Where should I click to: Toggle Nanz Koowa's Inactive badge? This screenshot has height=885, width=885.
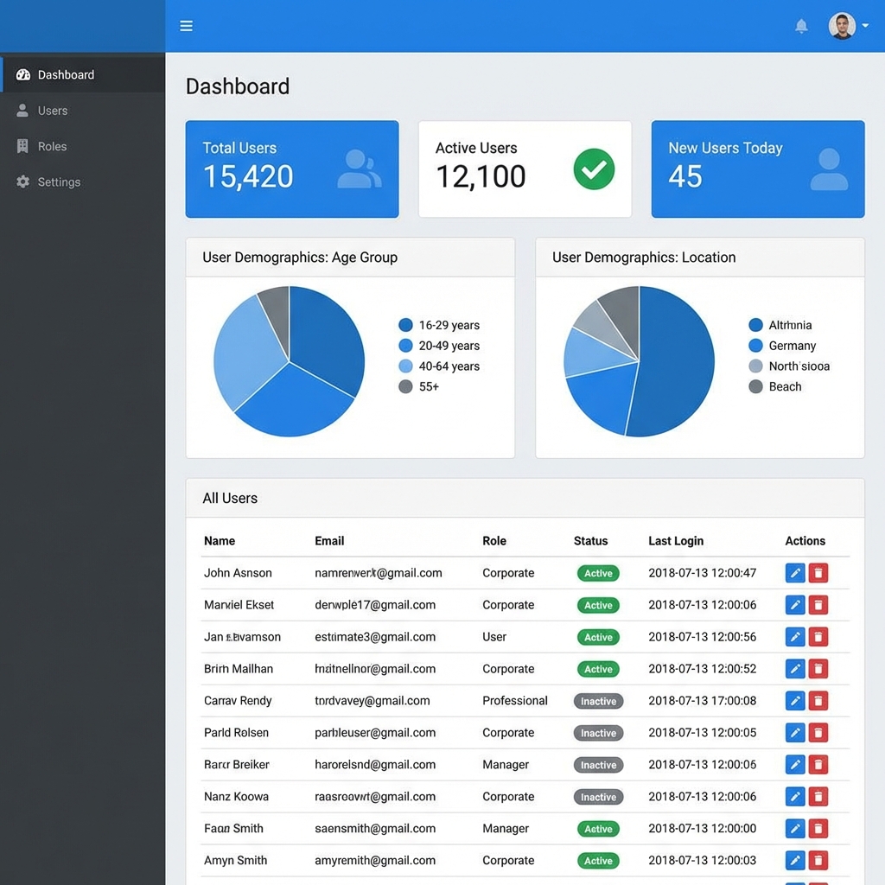pyautogui.click(x=598, y=796)
